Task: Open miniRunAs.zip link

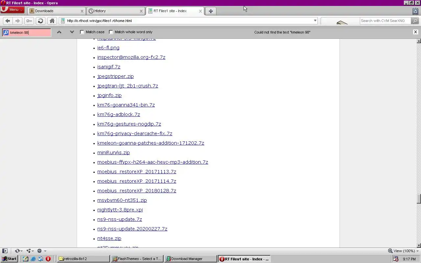Action: pos(113,153)
